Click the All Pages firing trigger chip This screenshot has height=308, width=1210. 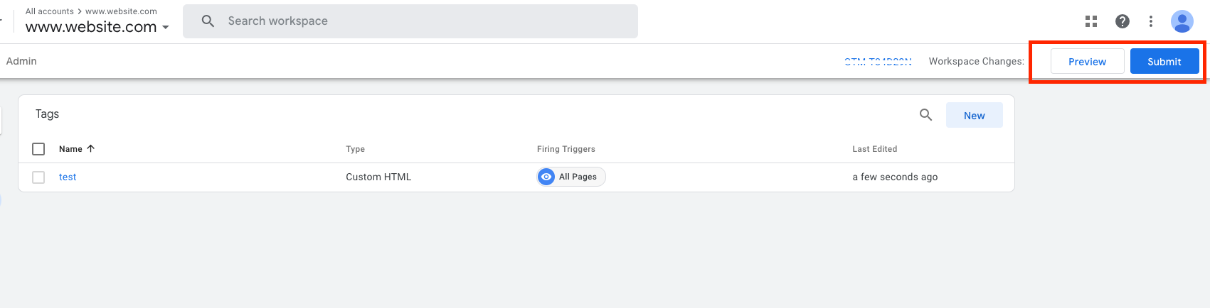(571, 177)
